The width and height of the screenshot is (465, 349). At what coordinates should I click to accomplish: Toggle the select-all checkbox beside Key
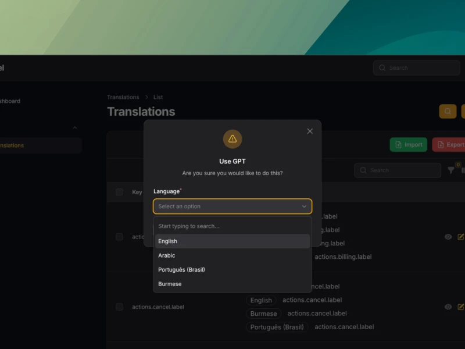(120, 192)
